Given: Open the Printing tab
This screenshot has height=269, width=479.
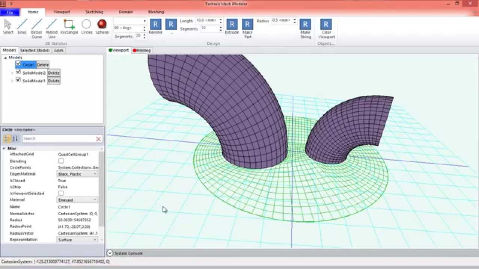Looking at the screenshot, I should 142,50.
